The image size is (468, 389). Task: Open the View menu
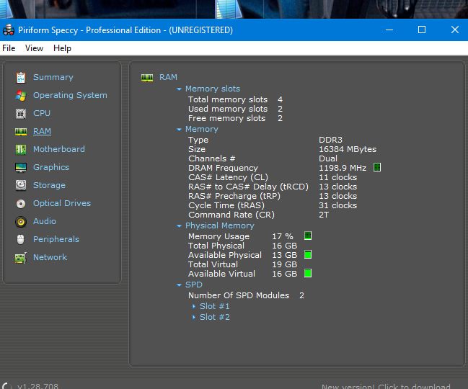34,48
